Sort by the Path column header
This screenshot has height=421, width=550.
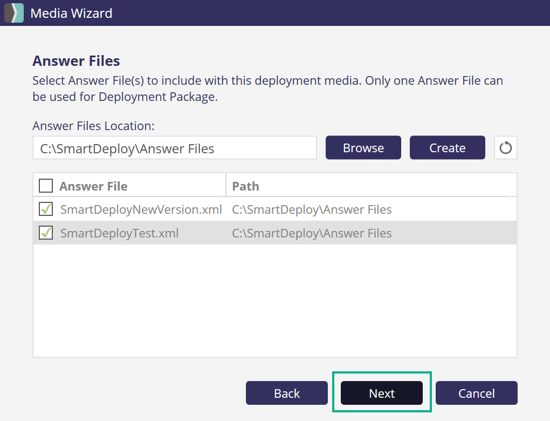click(245, 186)
